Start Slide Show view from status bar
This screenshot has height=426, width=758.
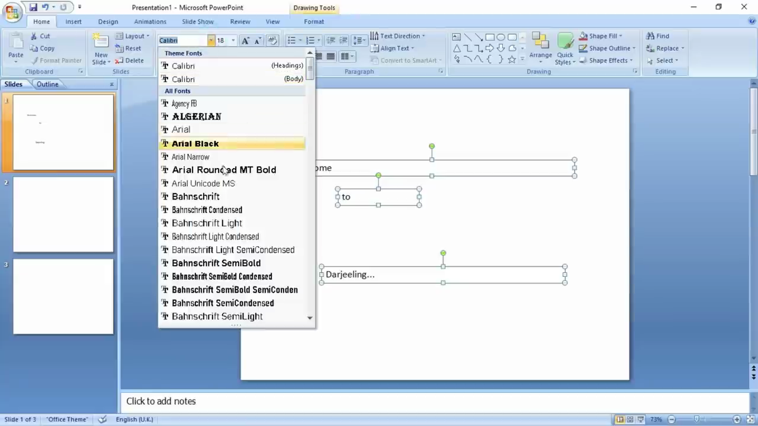641,419
